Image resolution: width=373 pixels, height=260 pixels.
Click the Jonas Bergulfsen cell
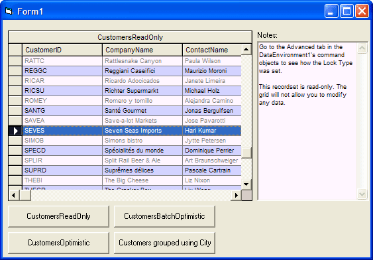click(x=212, y=111)
